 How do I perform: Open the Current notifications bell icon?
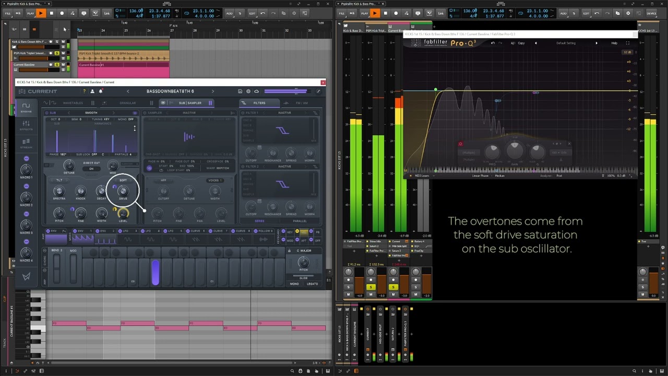101,91
